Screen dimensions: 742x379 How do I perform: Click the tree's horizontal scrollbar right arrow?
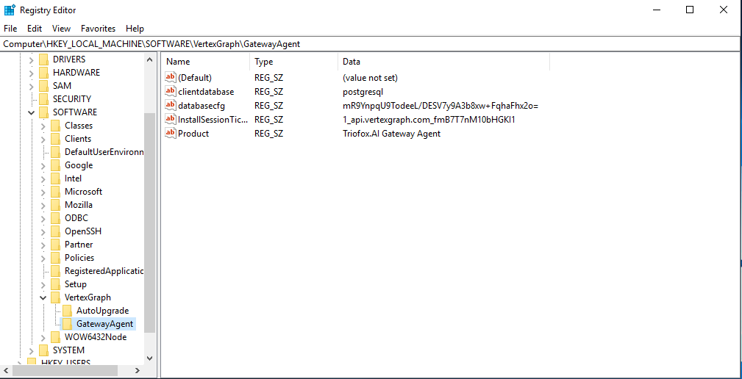click(x=138, y=370)
